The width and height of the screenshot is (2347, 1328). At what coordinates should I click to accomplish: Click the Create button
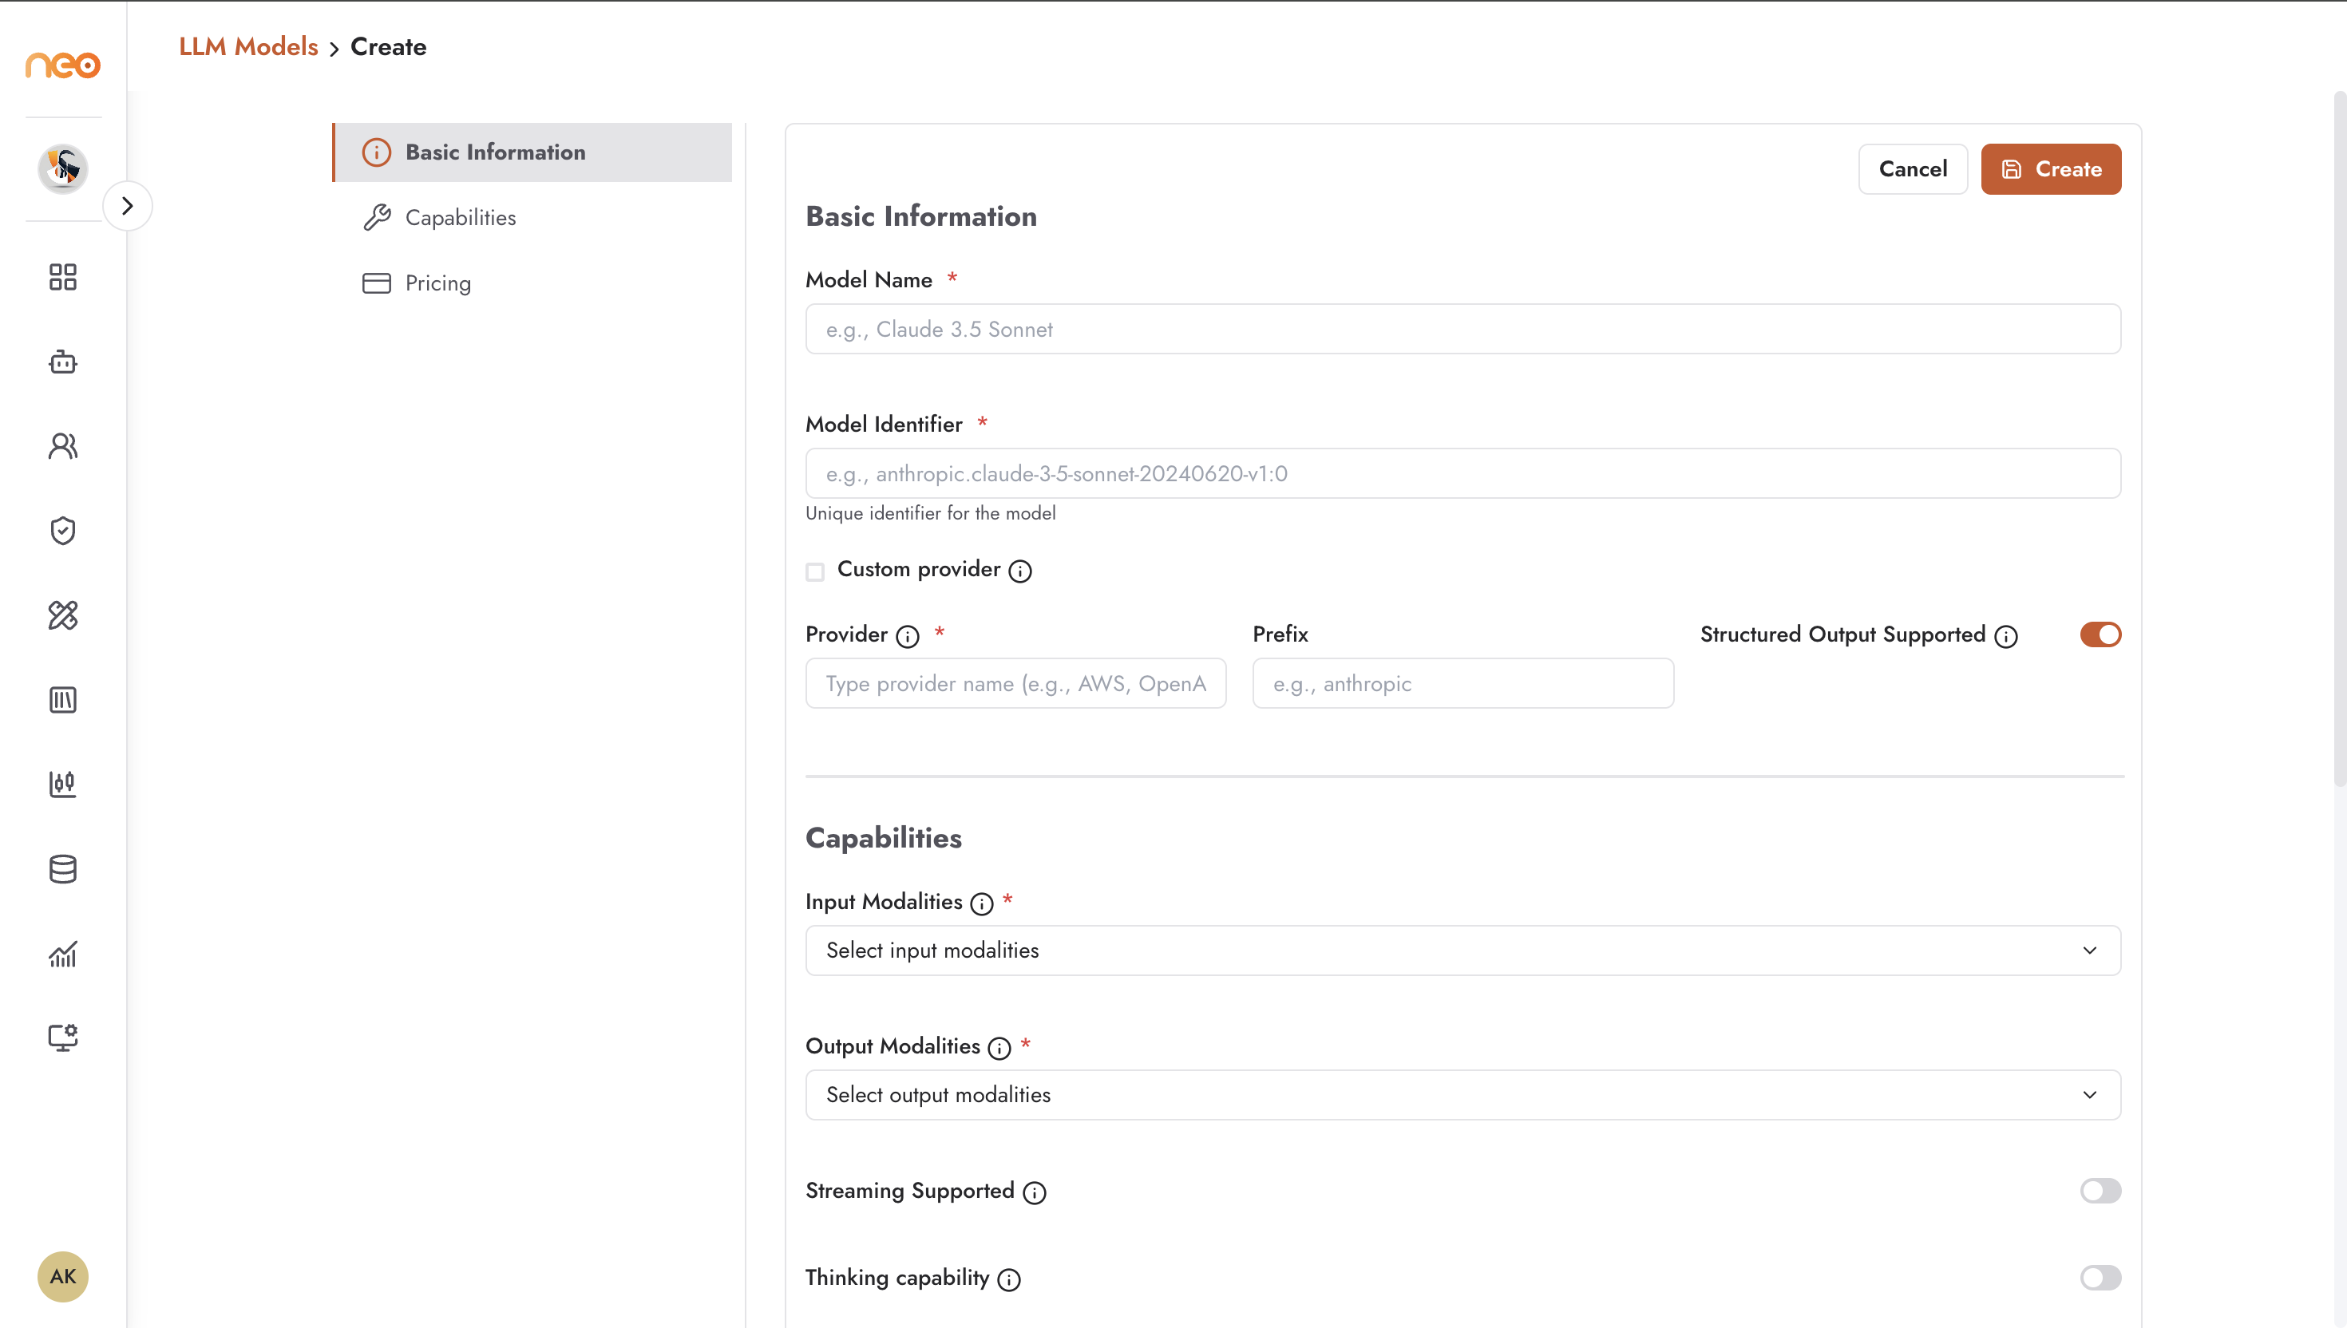(x=2051, y=168)
